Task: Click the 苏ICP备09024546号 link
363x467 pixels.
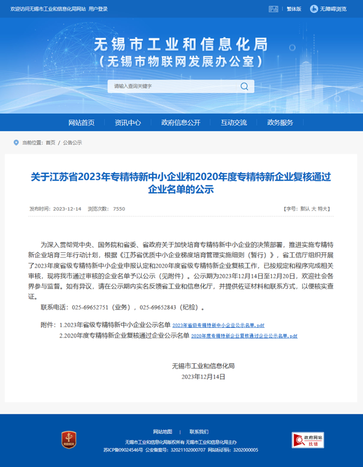Action: pos(123,450)
